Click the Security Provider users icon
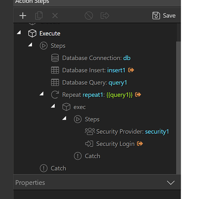The image size is (197, 199). coord(90,131)
